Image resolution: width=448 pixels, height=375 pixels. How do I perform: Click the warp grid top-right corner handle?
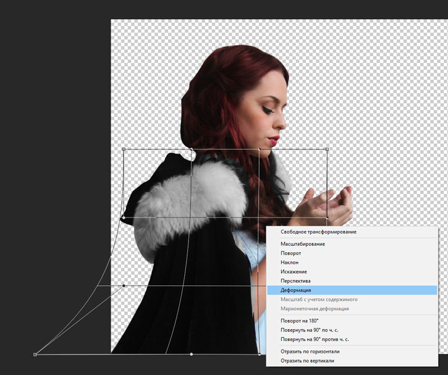tap(327, 149)
